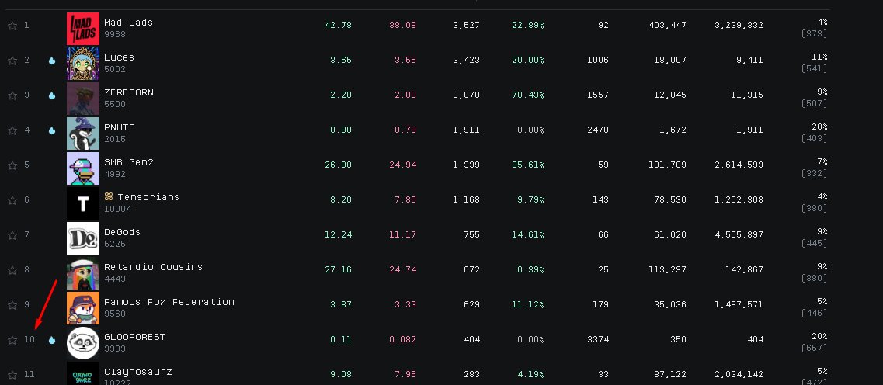The image size is (883, 385).
Task: Open the Retardio Cousins name link
Action: point(153,267)
